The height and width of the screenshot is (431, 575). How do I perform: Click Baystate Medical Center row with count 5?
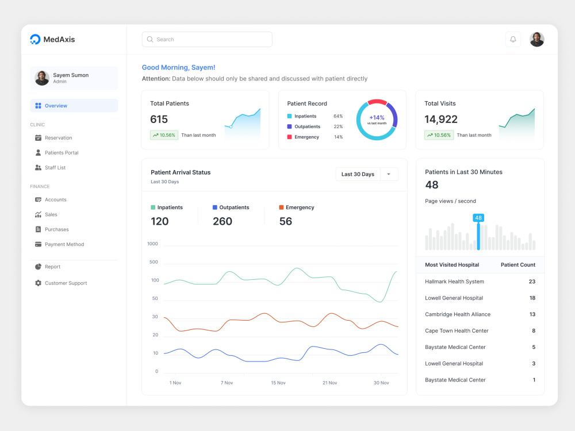[x=480, y=347]
